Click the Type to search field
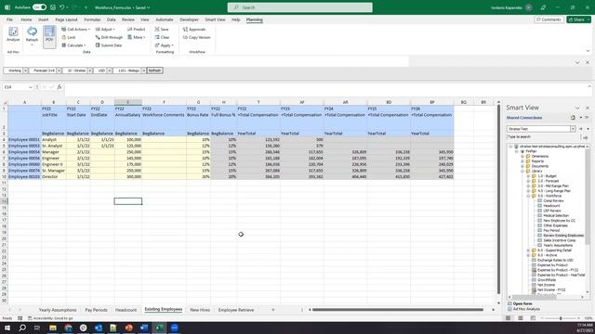Image resolution: width=595 pixels, height=334 pixels. tap(543, 136)
